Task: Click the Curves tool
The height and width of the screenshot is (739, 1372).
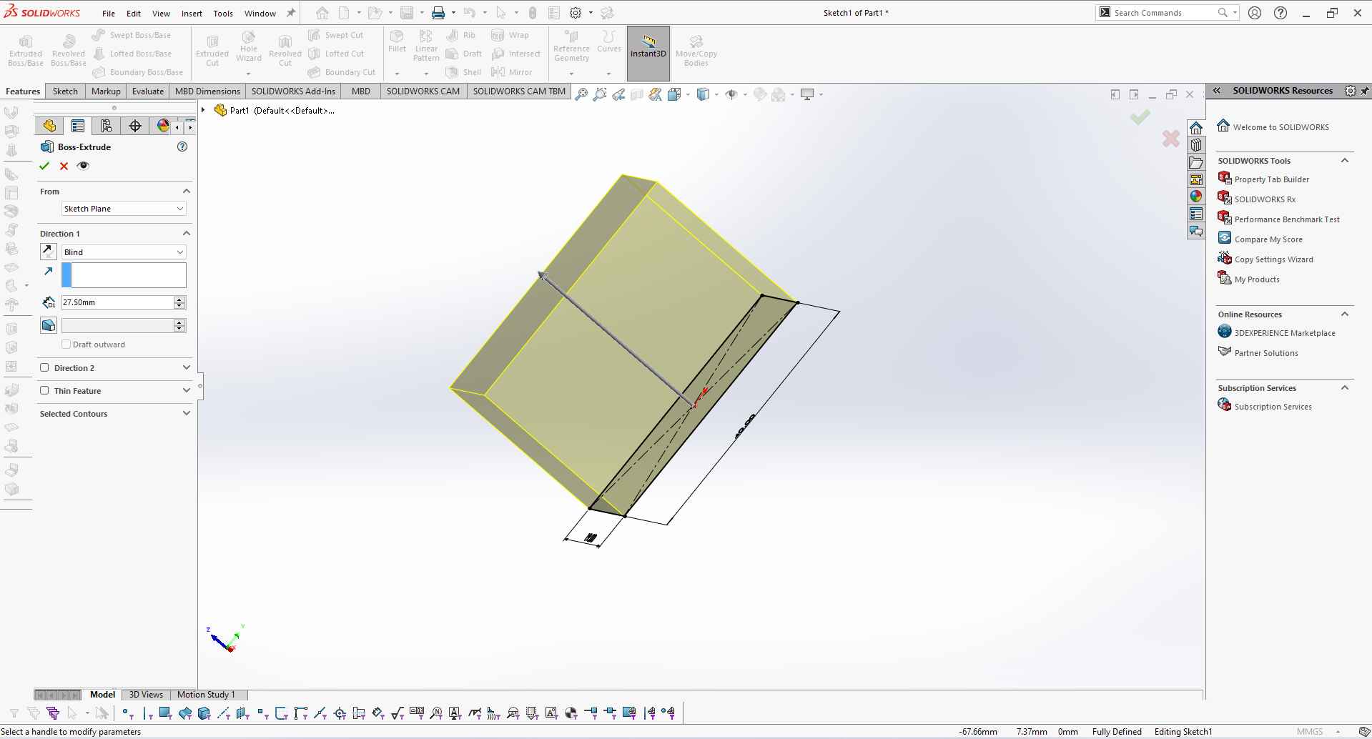Action: [608, 43]
